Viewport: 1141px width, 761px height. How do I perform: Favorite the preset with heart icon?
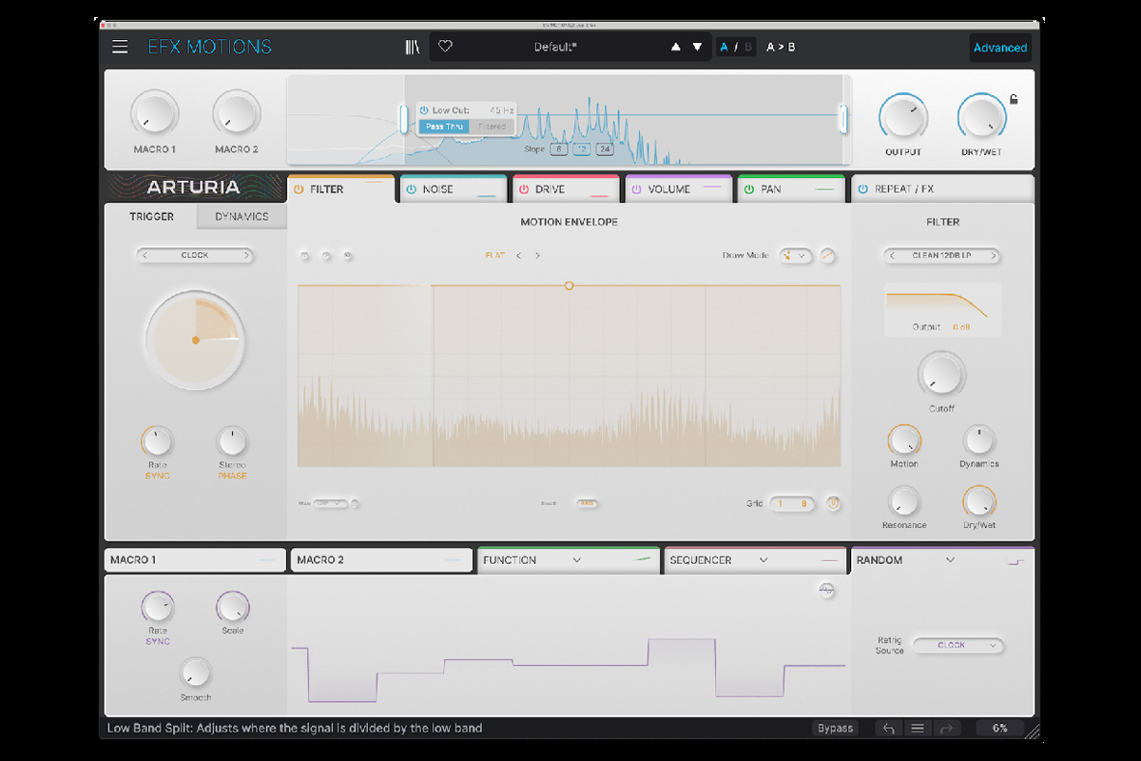point(445,47)
